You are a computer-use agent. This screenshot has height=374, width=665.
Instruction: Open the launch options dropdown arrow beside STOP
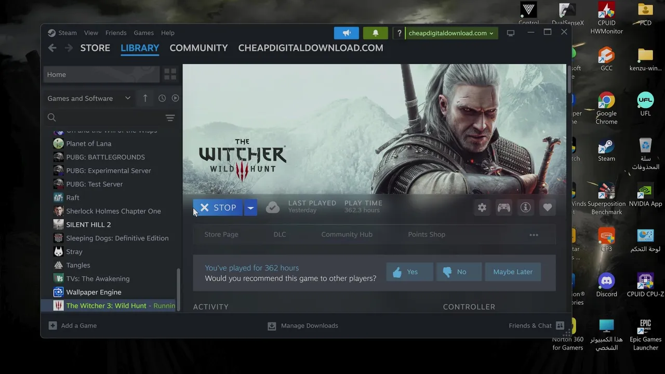(x=250, y=208)
